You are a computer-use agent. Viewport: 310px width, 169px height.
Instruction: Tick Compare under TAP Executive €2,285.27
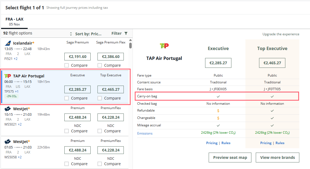coord(67,98)
